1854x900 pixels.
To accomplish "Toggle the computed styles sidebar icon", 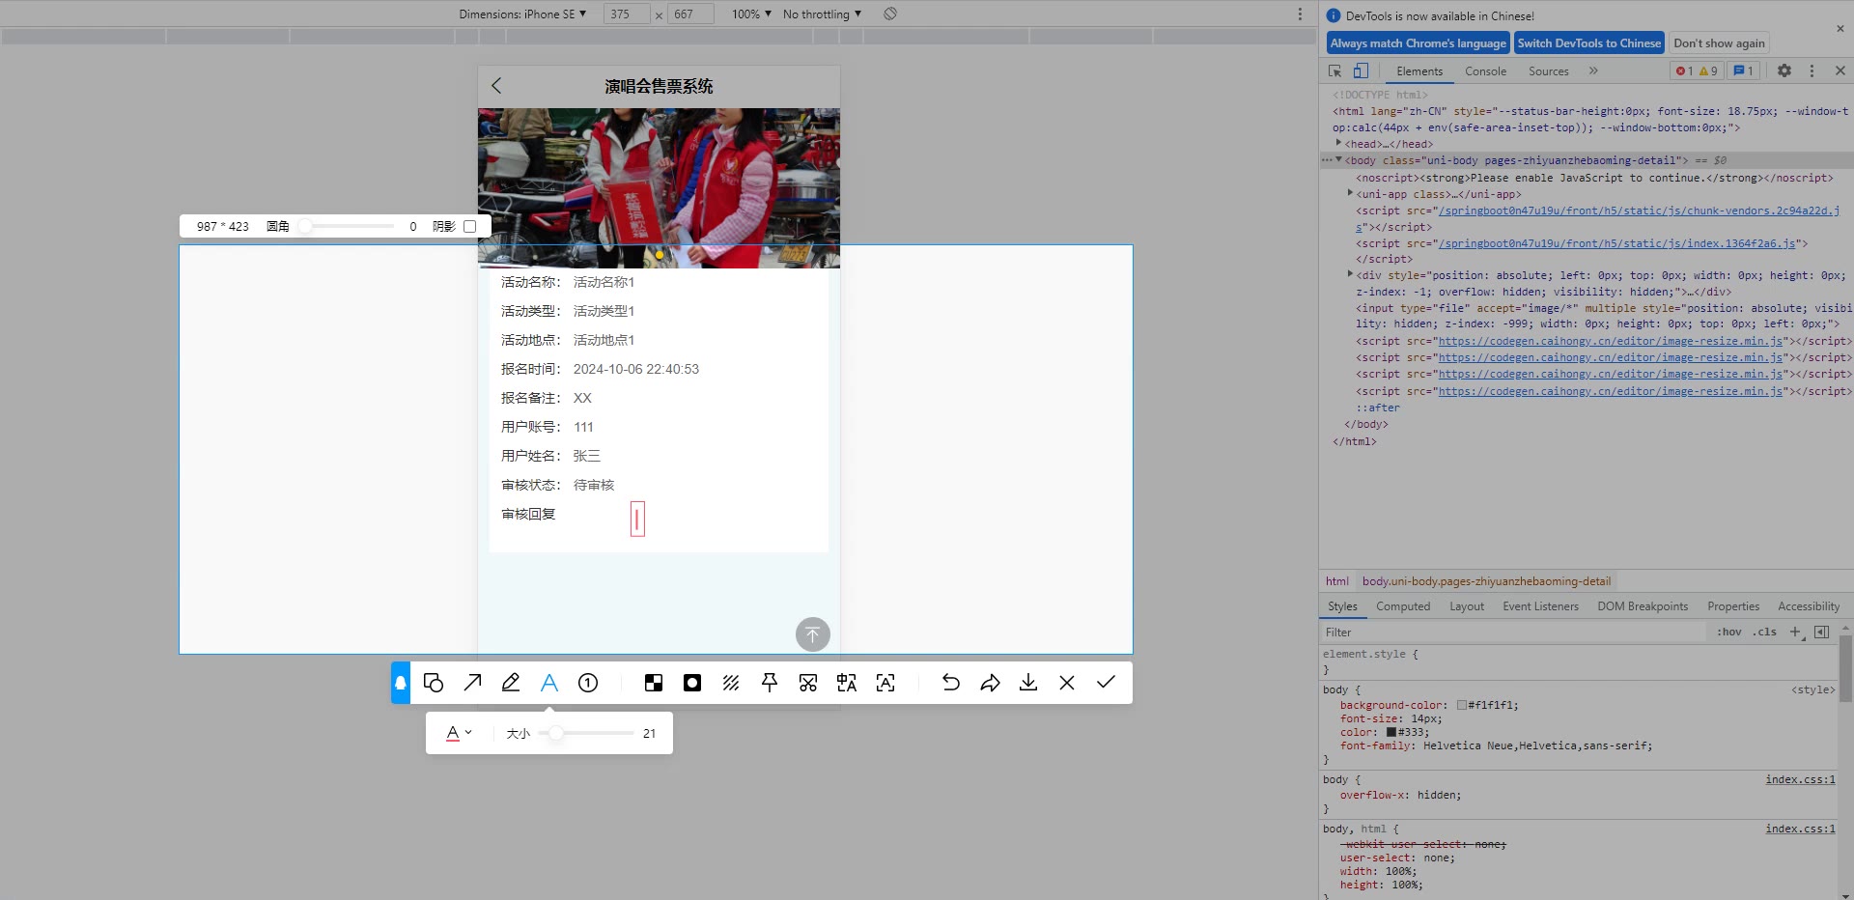I will click(1821, 632).
